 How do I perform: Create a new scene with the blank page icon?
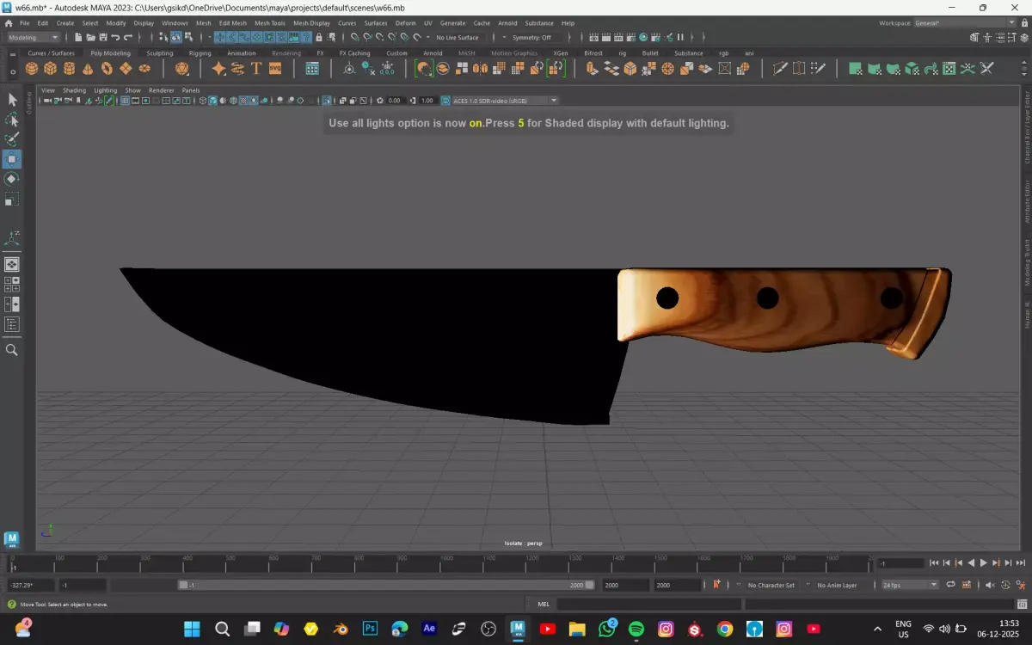coord(78,37)
